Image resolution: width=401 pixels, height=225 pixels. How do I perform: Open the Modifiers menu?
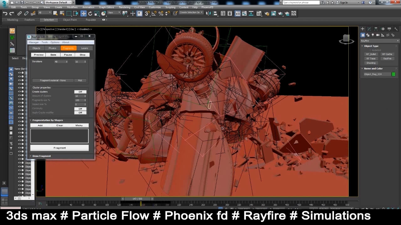(x=72, y=7)
